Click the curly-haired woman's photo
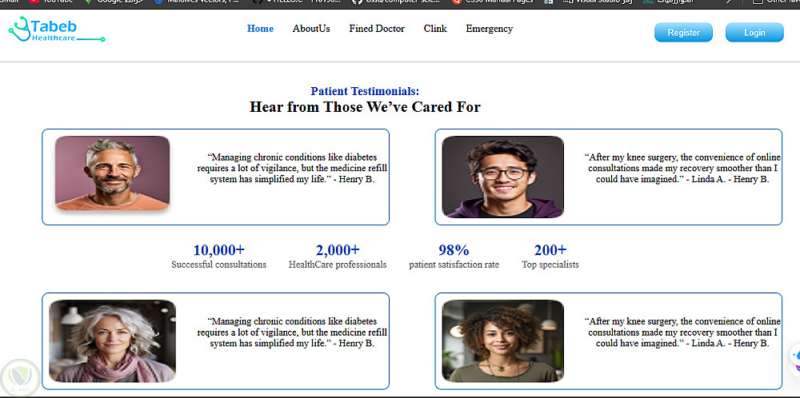 click(x=502, y=341)
